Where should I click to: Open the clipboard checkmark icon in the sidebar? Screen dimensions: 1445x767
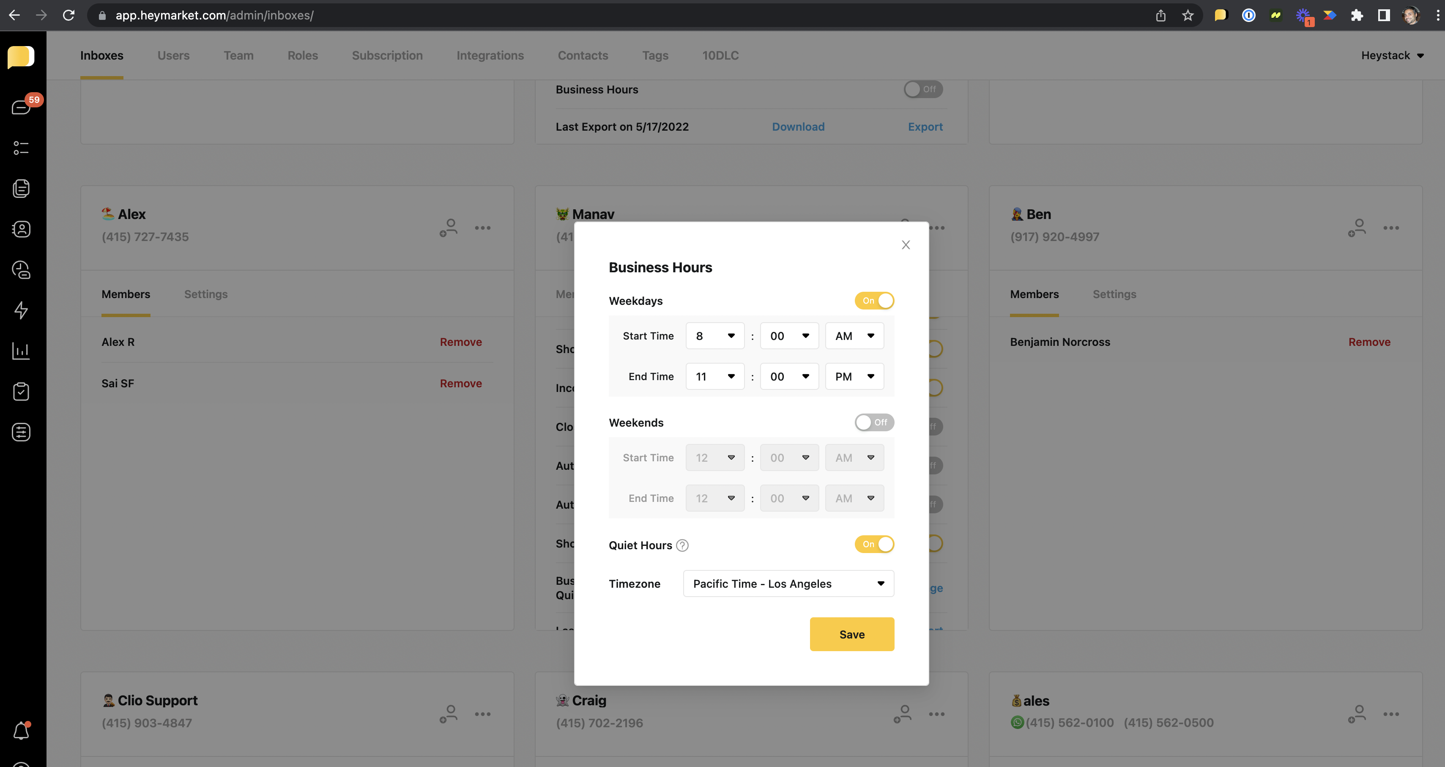(21, 392)
